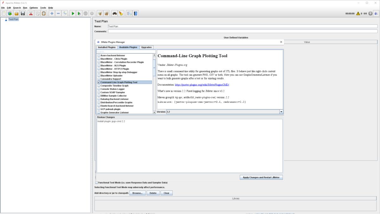This screenshot has height=214, width=380.
Task: Click the New test plan toolbar icon
Action: 3,13
